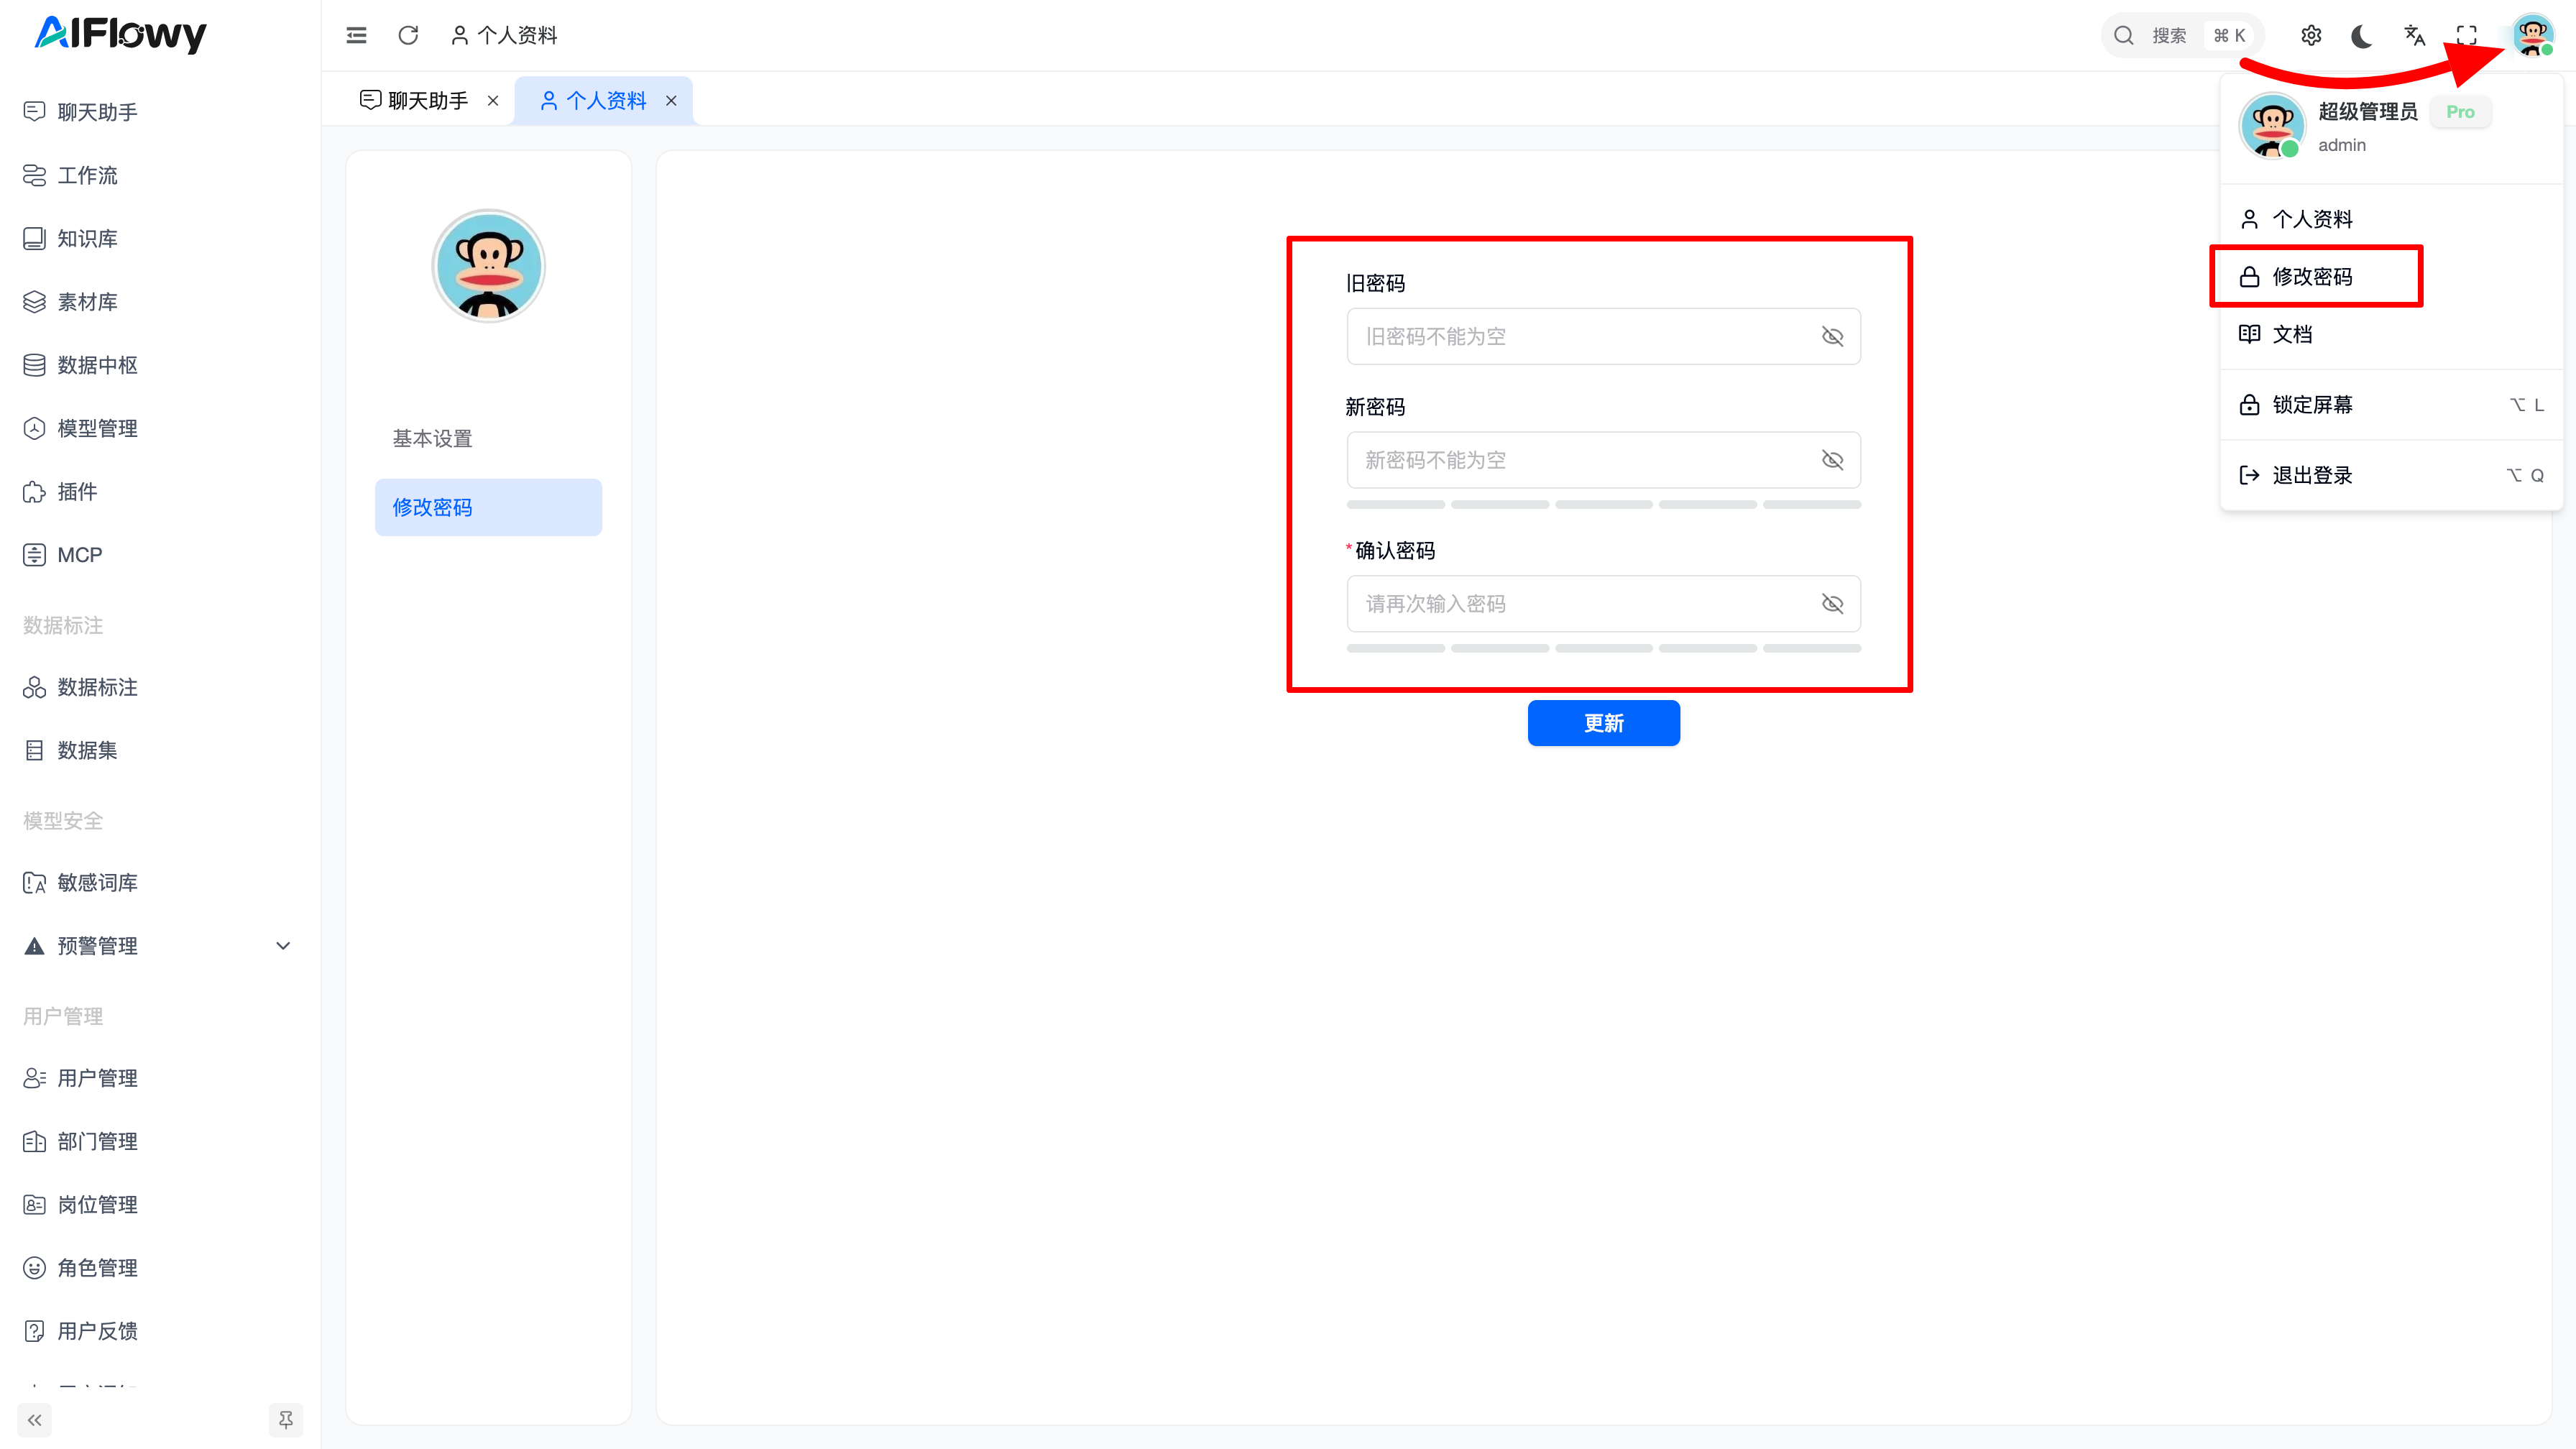Image resolution: width=2576 pixels, height=1449 pixels.
Task: Choose 退出登录 from the user menu
Action: pyautogui.click(x=2313, y=476)
